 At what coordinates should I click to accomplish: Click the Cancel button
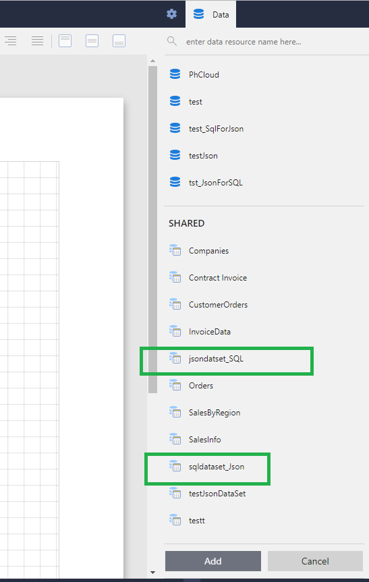(315, 561)
